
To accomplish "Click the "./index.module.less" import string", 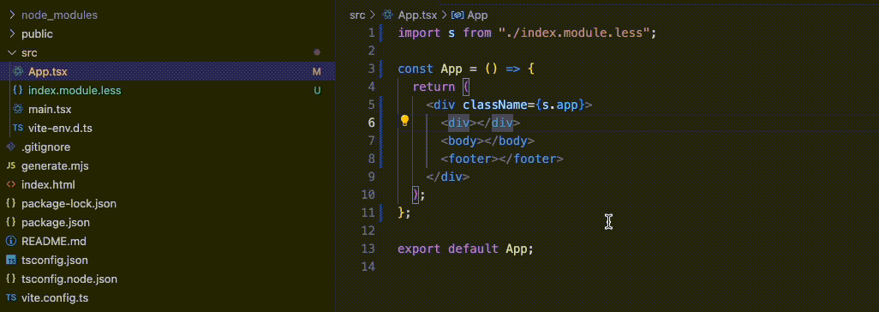I will click(574, 33).
